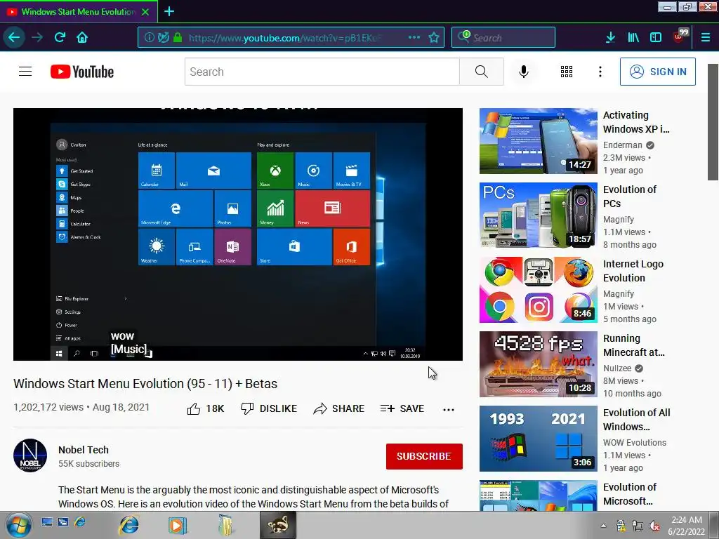Open the taskbar clock showing 2:24 AM

pos(687,526)
